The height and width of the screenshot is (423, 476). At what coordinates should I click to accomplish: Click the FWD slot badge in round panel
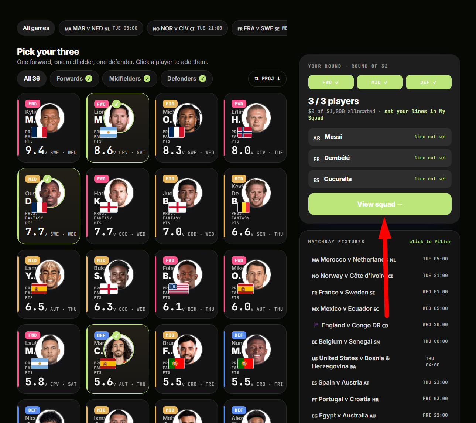(331, 82)
